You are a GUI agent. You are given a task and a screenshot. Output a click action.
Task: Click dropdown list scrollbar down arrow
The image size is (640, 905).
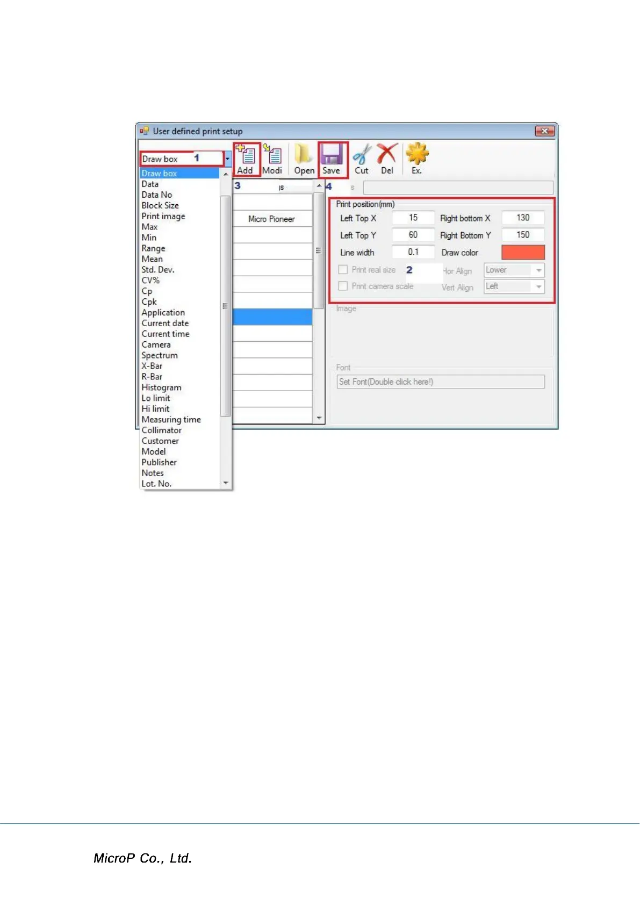[x=226, y=483]
